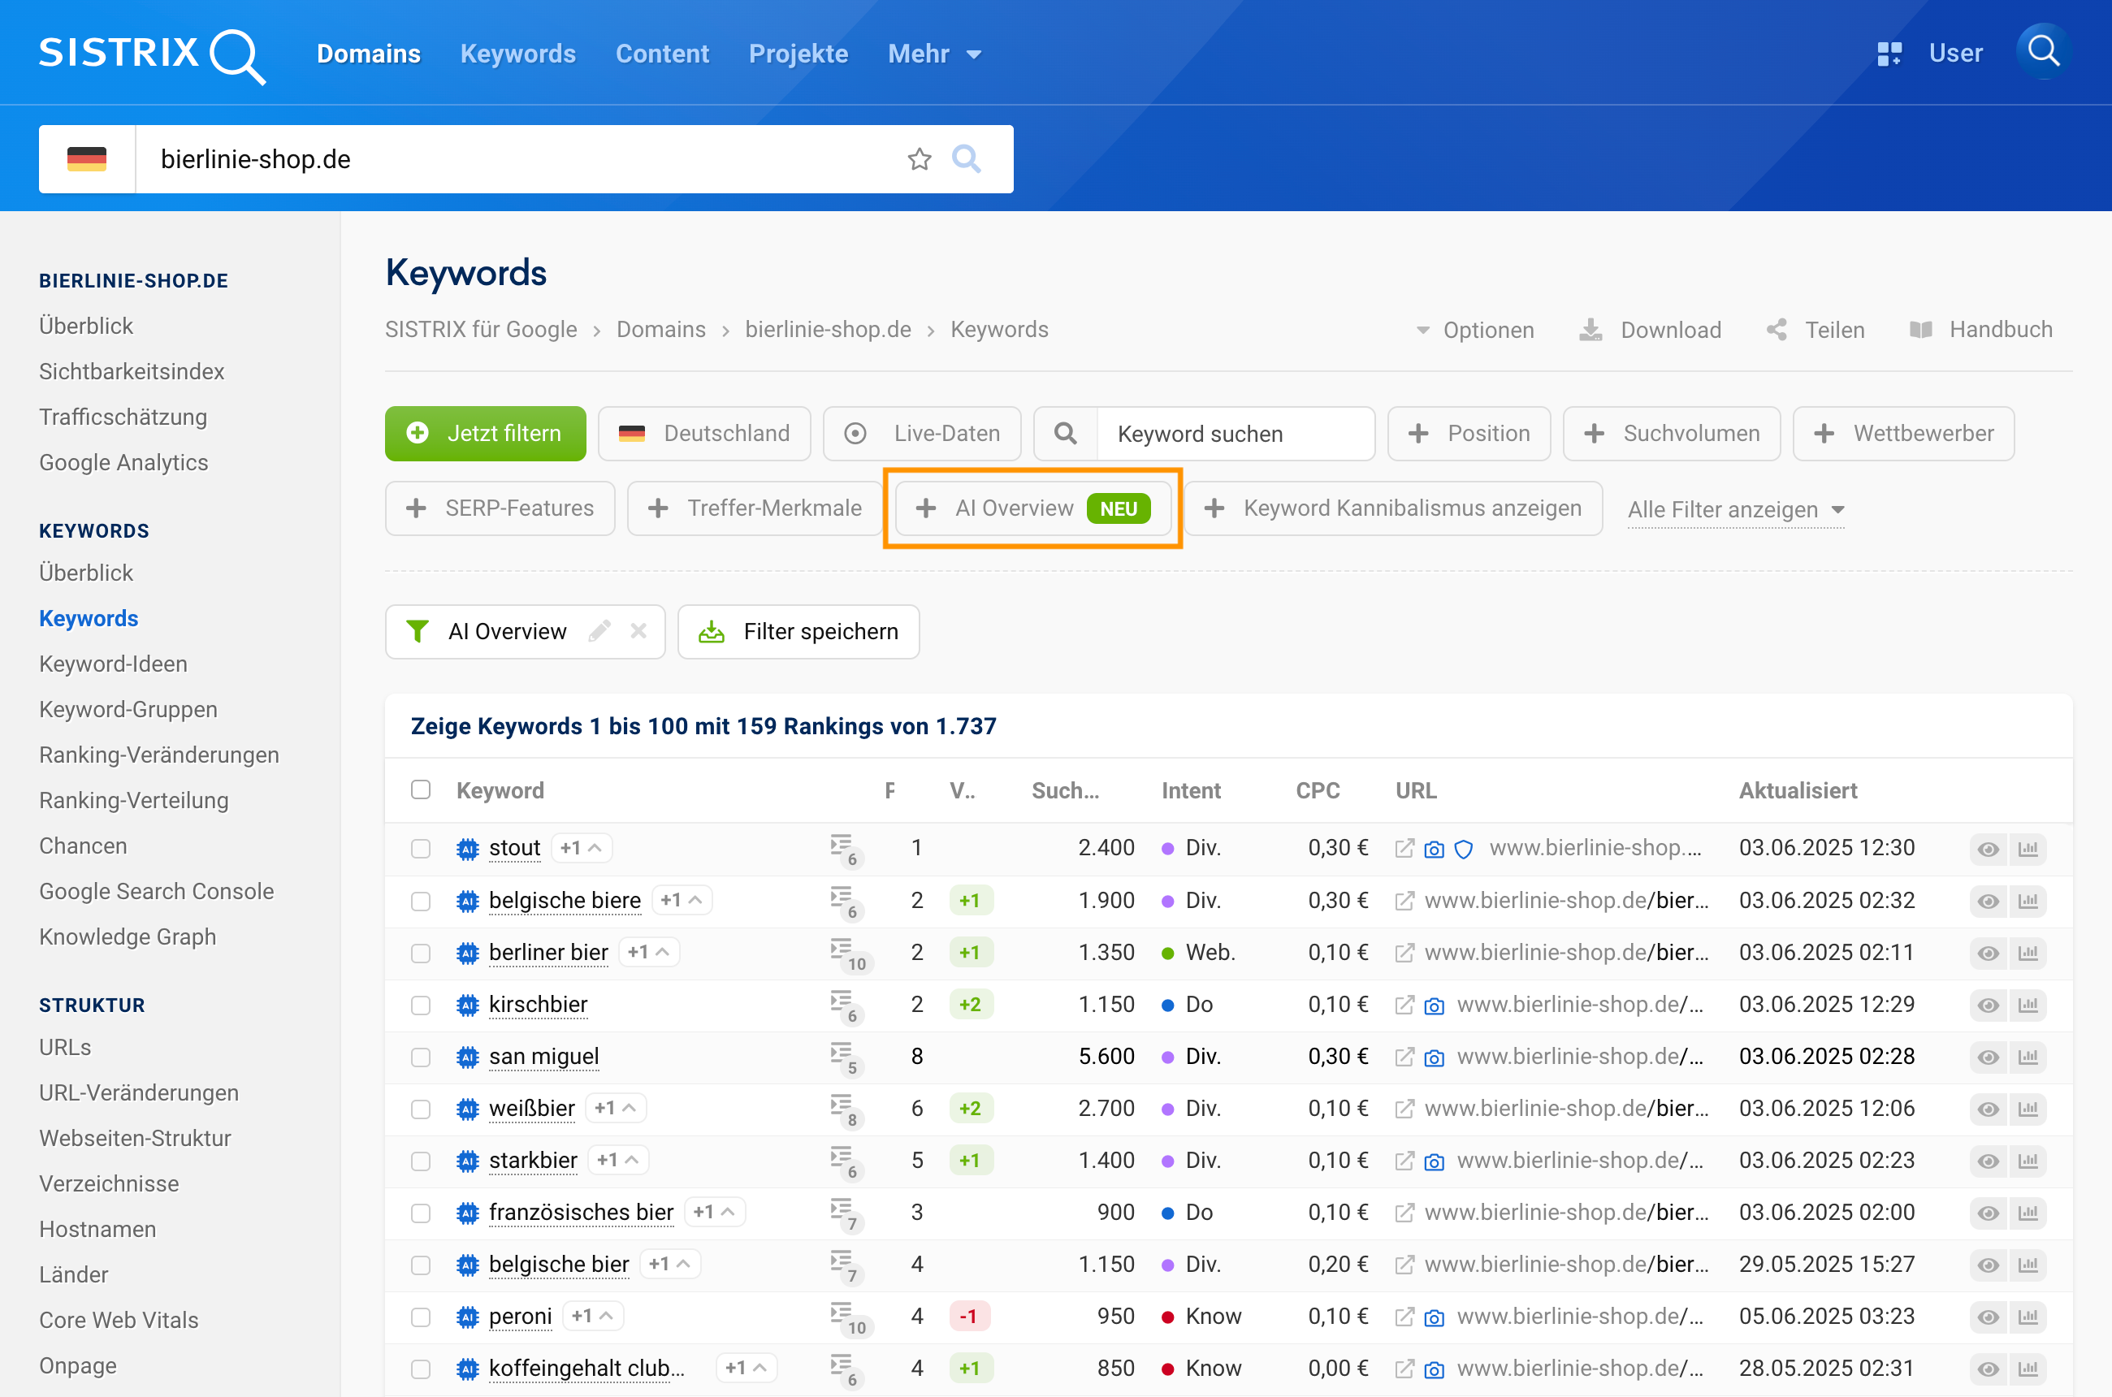Expand the Mehr dropdown in top navigation
The width and height of the screenshot is (2112, 1397).
pos(934,54)
